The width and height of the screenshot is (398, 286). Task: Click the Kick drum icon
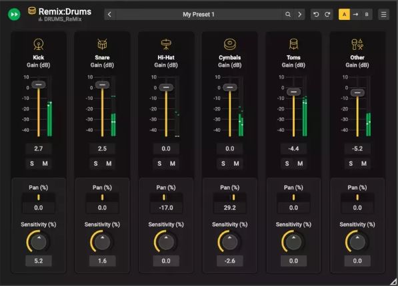39,45
